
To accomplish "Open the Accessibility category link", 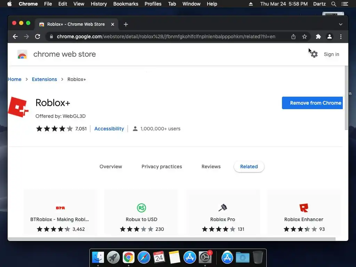I will point(109,129).
